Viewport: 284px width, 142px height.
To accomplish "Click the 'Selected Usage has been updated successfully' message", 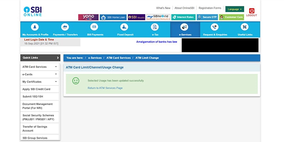I will click(116, 81).
